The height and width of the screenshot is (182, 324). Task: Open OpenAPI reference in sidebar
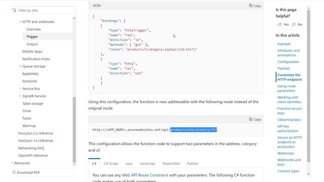(33, 155)
